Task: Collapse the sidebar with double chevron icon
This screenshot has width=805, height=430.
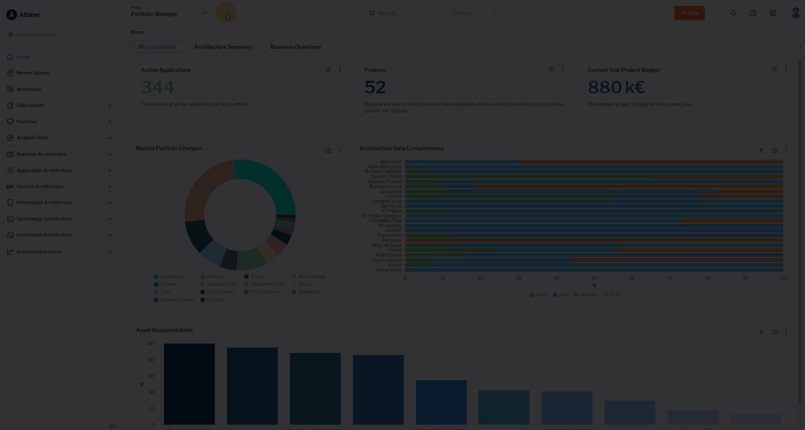Action: 112,426
